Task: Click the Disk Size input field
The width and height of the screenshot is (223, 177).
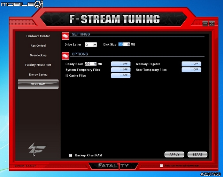Action: tap(123, 44)
